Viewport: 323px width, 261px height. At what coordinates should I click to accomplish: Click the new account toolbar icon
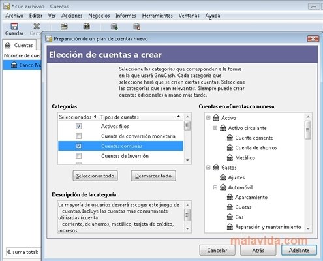pyautogui.click(x=114, y=27)
